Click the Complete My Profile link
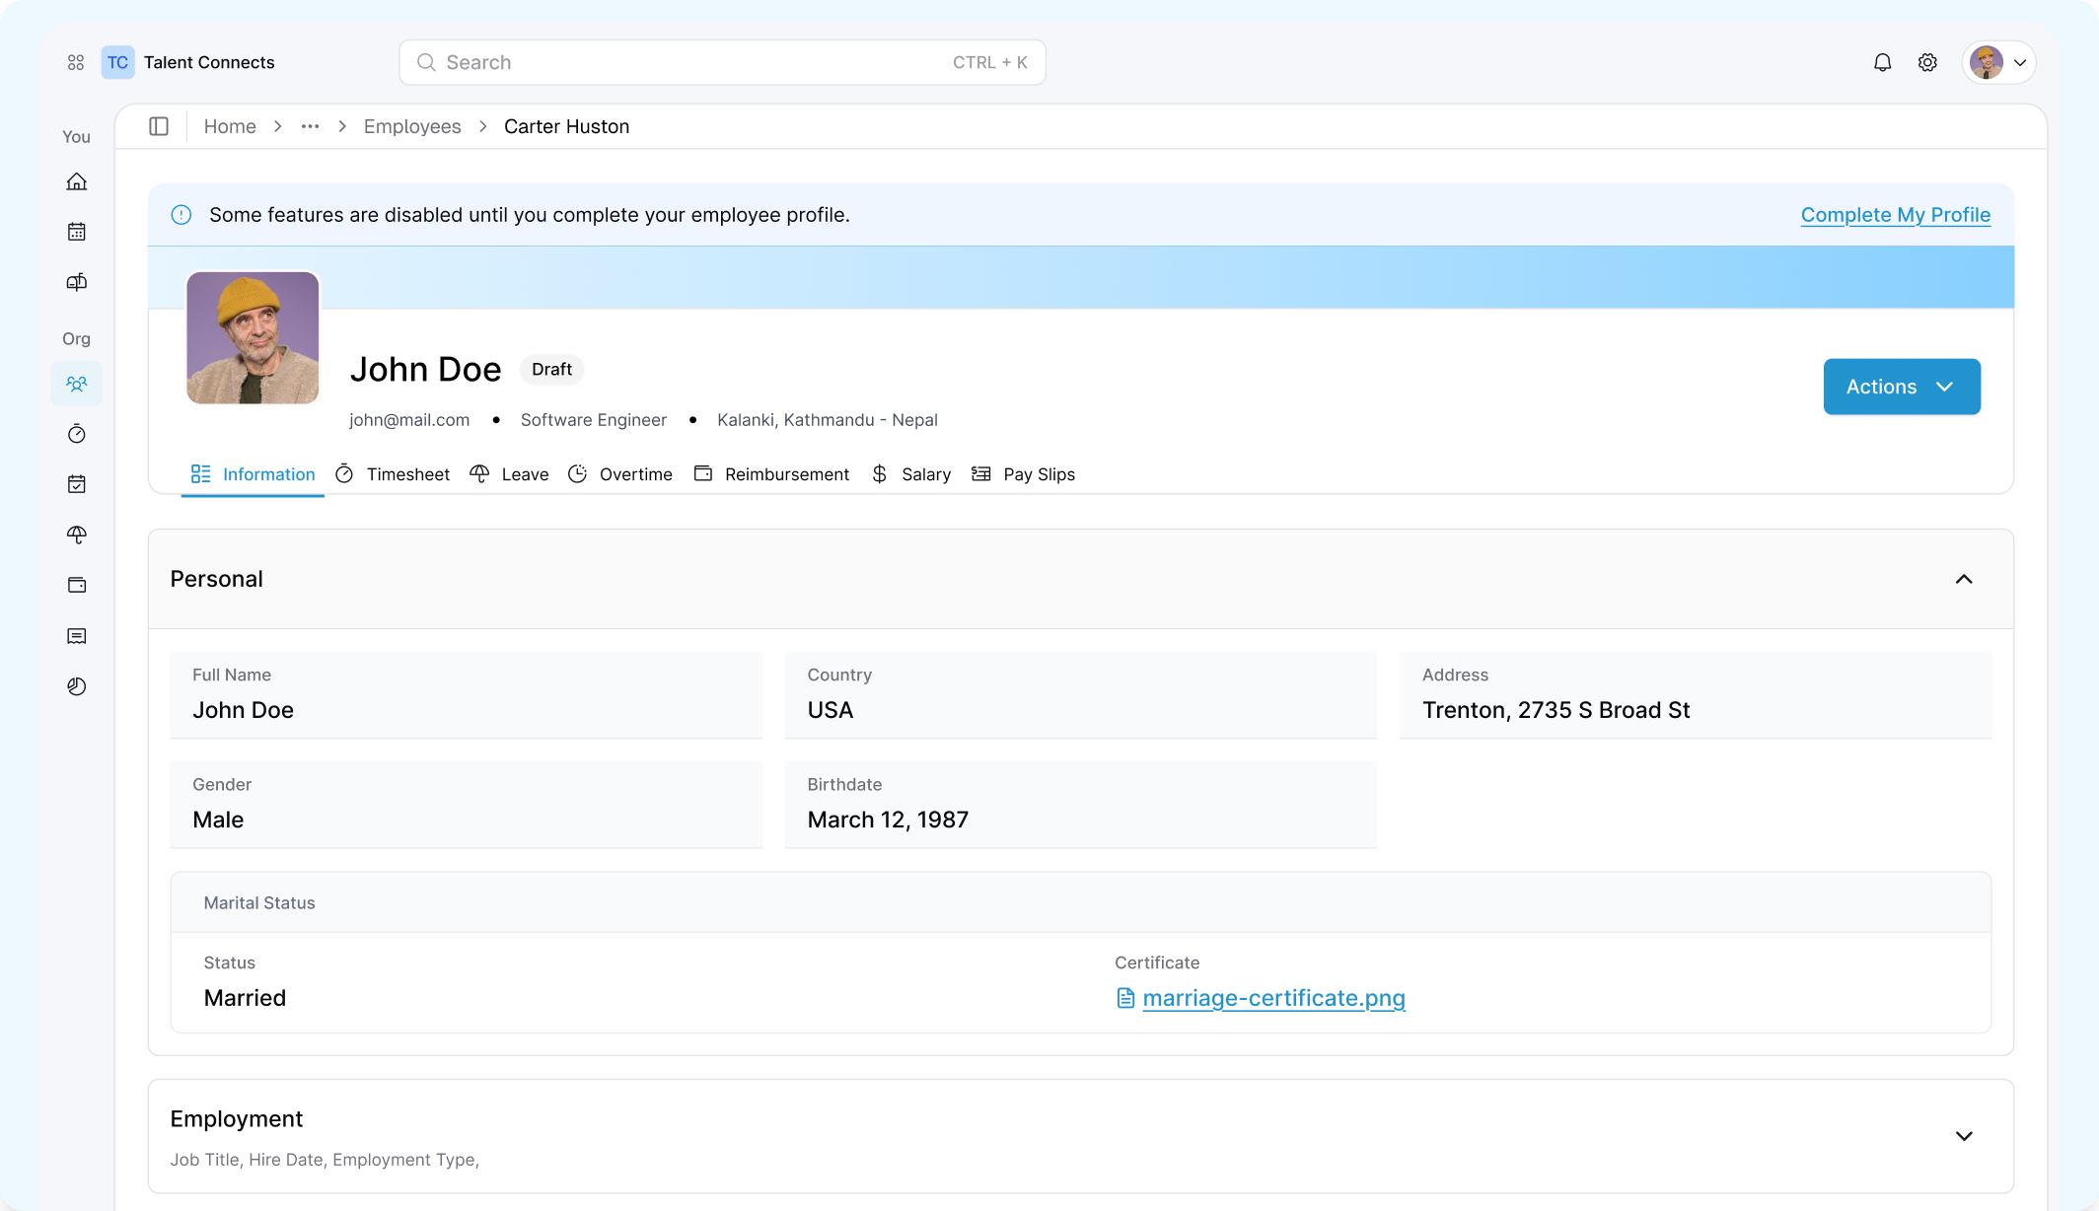The width and height of the screenshot is (2099, 1211). point(1895,215)
